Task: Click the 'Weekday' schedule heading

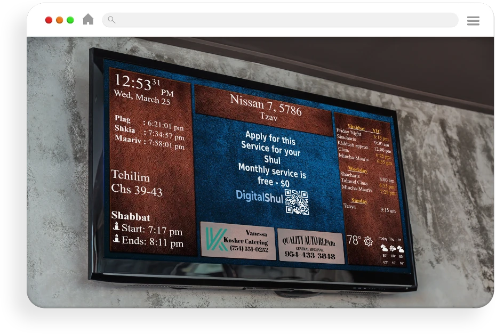Action: [x=358, y=170]
